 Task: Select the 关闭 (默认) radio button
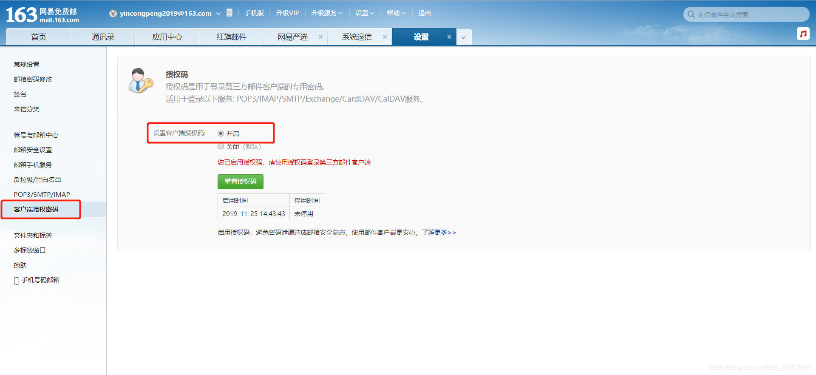click(x=221, y=146)
